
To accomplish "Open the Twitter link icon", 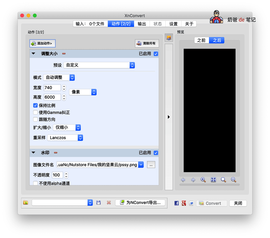I will pyautogui.click(x=191, y=203).
